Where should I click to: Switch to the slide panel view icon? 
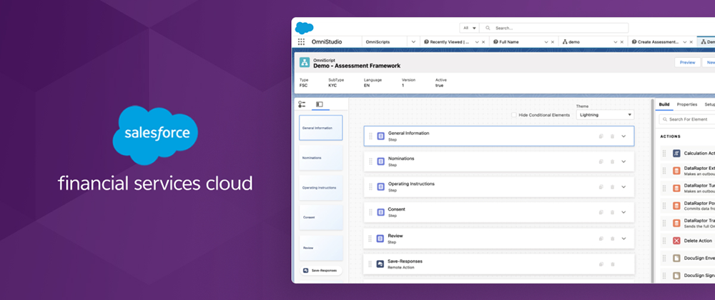pos(320,104)
